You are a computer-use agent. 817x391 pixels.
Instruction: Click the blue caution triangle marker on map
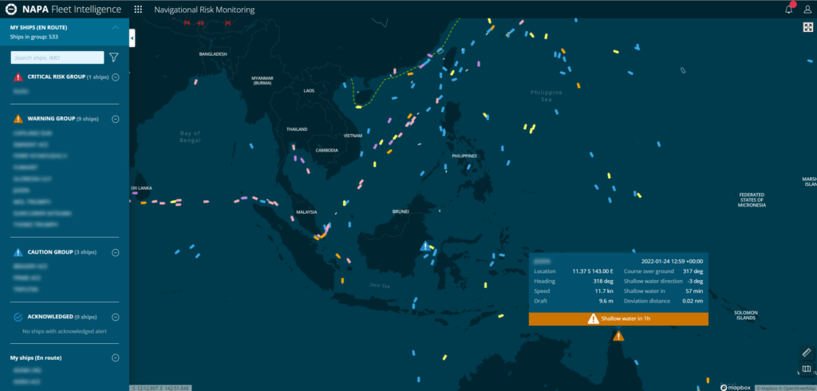point(426,246)
